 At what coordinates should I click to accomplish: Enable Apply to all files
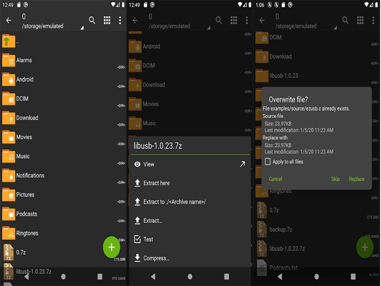[x=268, y=161]
